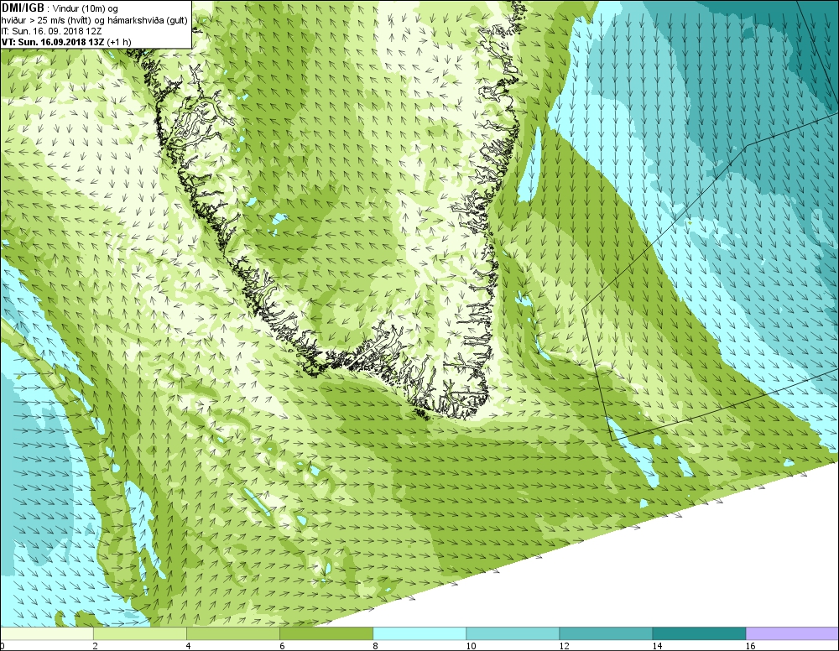
Task: Click the 0–2 m/s pale yellow swatch
Action: 47,633
